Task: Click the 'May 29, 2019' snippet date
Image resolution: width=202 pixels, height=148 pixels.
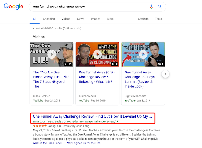Action: click(41, 130)
